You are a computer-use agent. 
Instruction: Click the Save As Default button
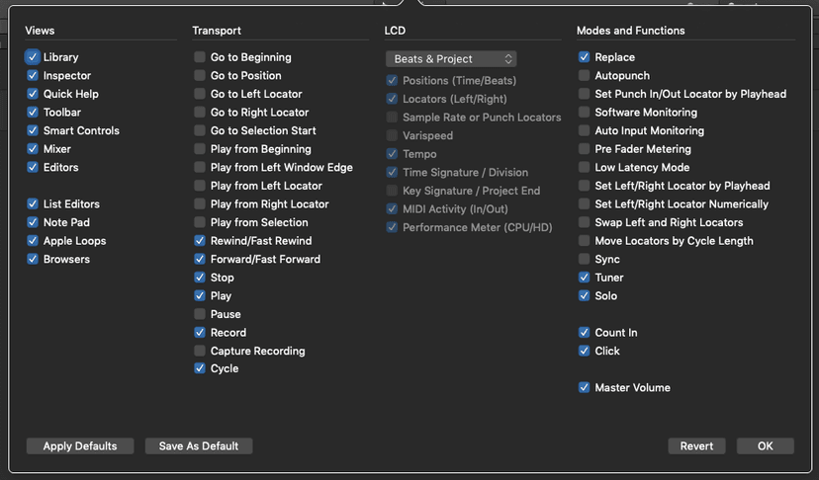(x=199, y=446)
